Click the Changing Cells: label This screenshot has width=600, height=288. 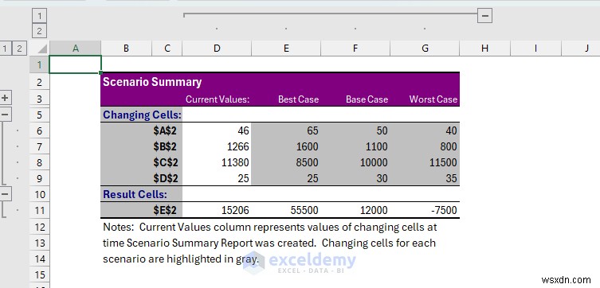click(x=142, y=115)
